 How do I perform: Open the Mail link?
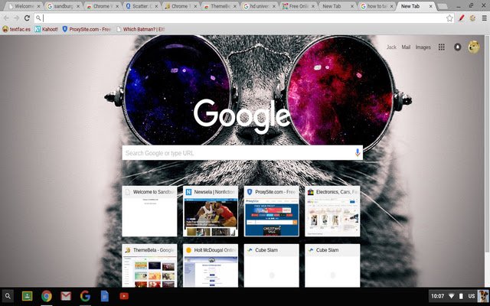pyautogui.click(x=406, y=47)
